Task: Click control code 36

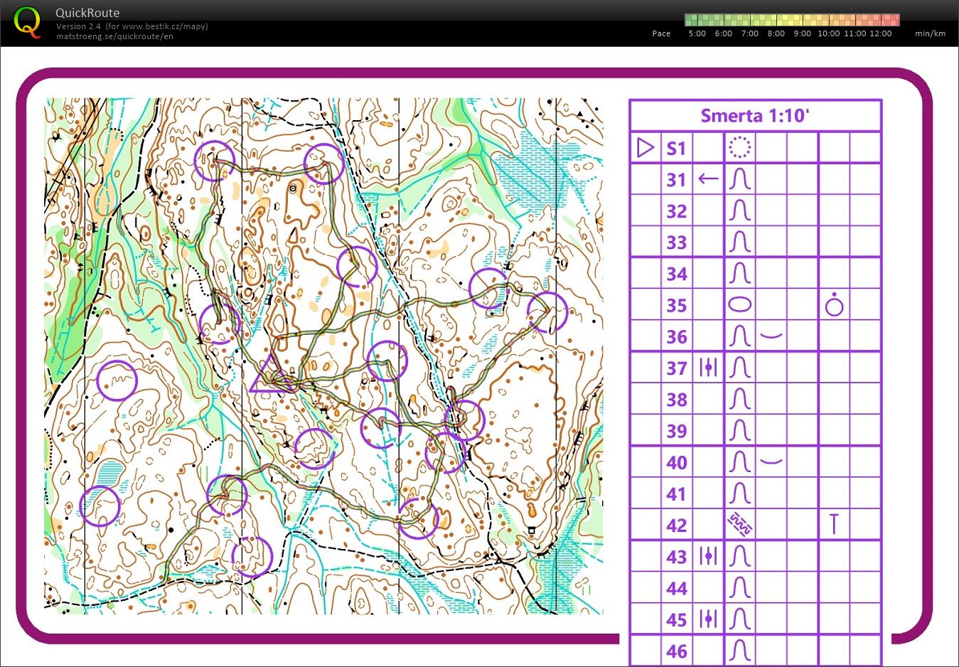Action: point(677,336)
